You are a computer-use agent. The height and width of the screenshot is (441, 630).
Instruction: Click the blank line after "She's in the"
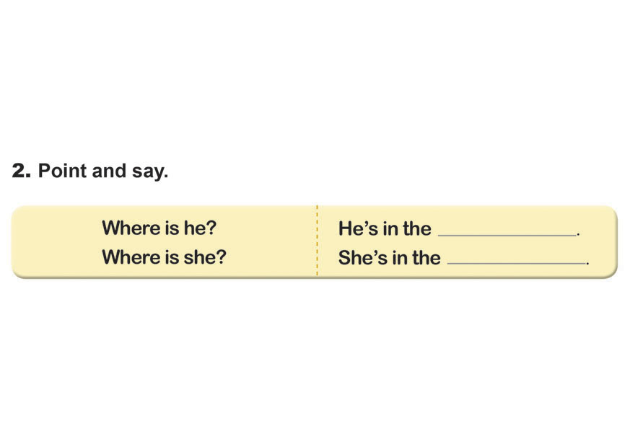pos(517,262)
